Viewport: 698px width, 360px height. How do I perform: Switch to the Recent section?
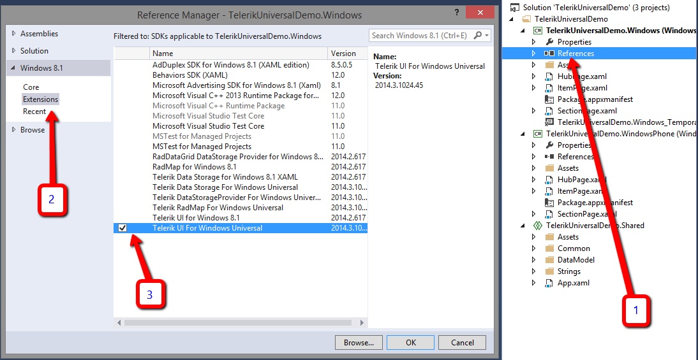coord(34,112)
